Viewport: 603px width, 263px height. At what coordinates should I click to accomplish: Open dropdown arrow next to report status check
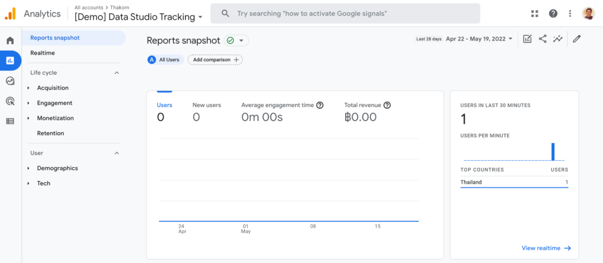[241, 41]
